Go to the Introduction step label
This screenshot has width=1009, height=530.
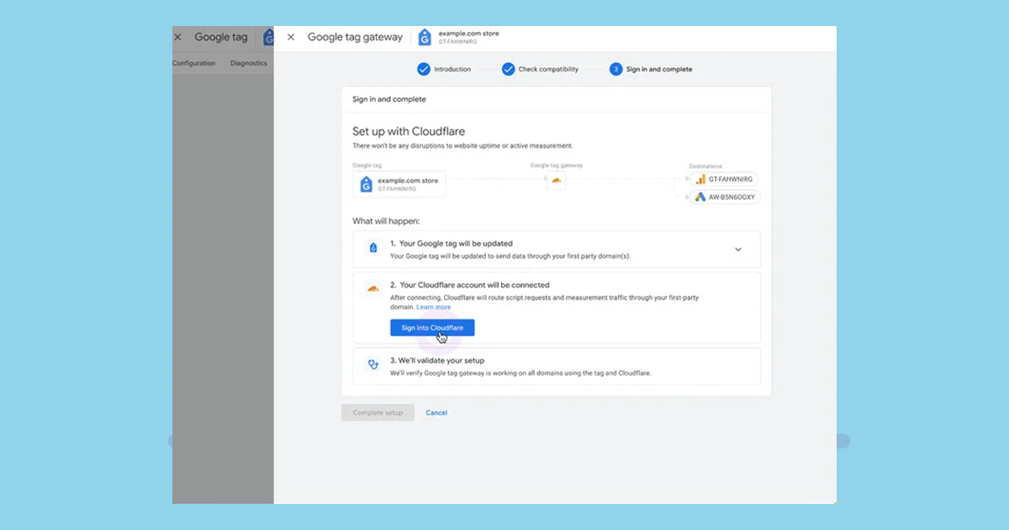(452, 69)
